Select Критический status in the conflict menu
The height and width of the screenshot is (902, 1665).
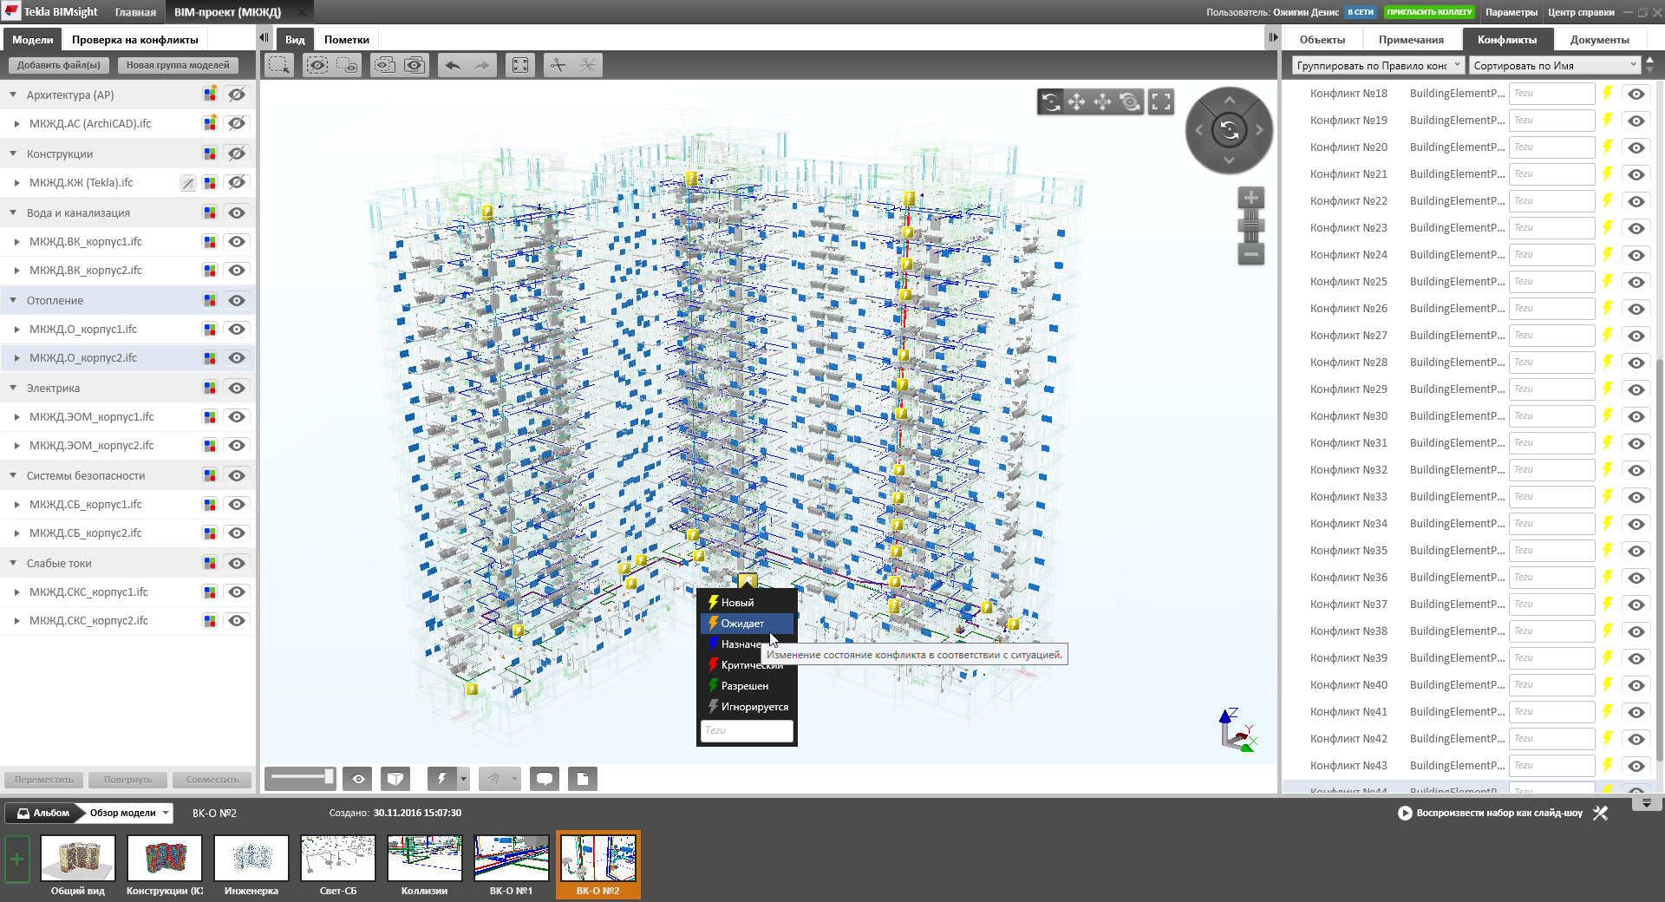pos(747,664)
